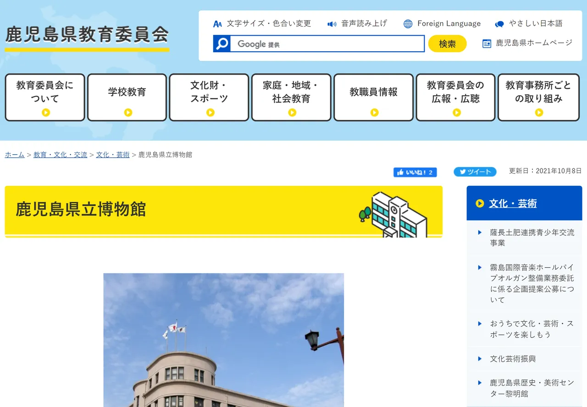Click the Twitter ツイート button
587x407 pixels.
[x=475, y=172]
